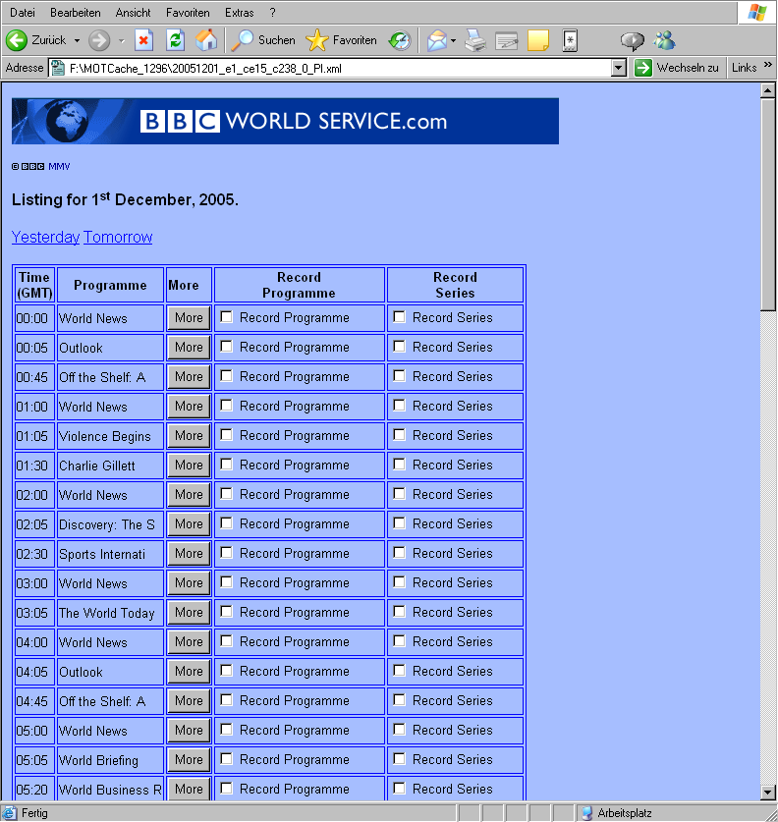The width and height of the screenshot is (778, 822).
Task: Stop page loading with the red X icon
Action: pos(143,40)
